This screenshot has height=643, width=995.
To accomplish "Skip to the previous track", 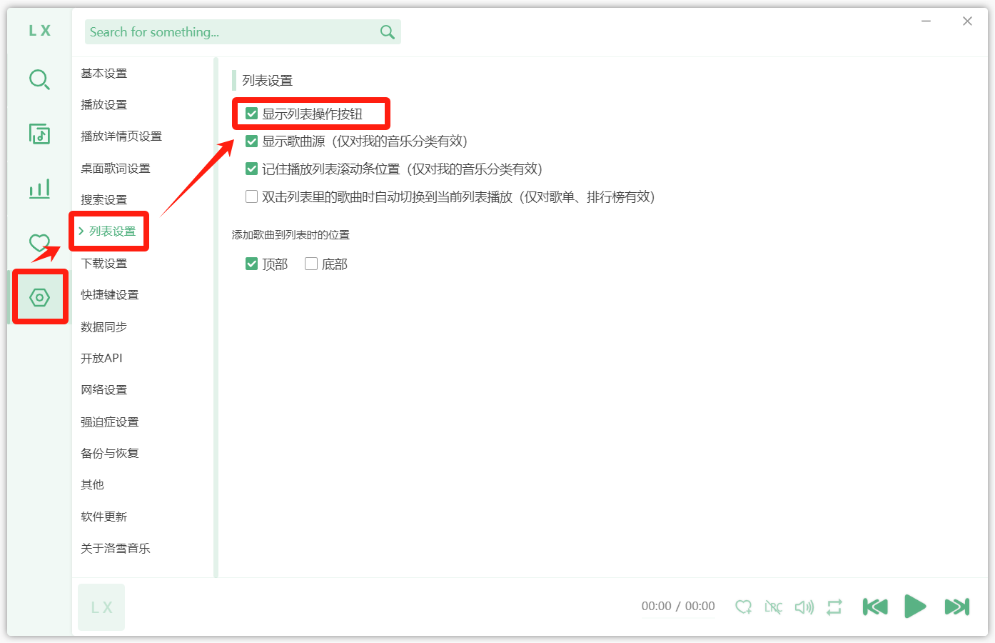I will click(875, 607).
